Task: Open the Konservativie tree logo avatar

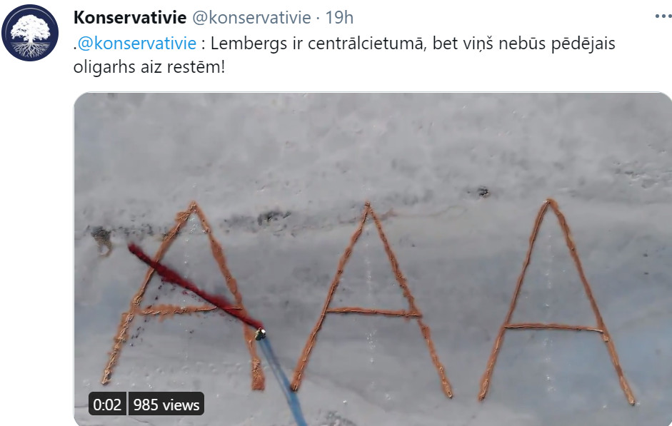Action: (x=30, y=33)
